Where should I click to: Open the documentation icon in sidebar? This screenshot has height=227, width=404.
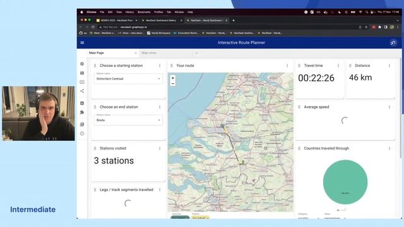tap(82, 125)
